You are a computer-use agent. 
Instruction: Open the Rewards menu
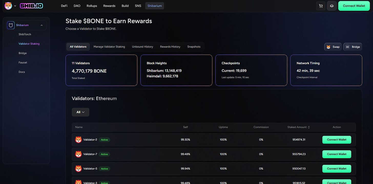pos(109,6)
